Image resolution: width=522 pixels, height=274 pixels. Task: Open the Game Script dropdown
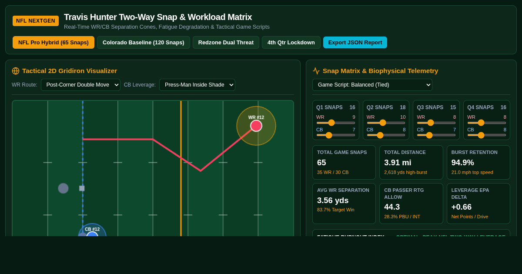pos(372,85)
